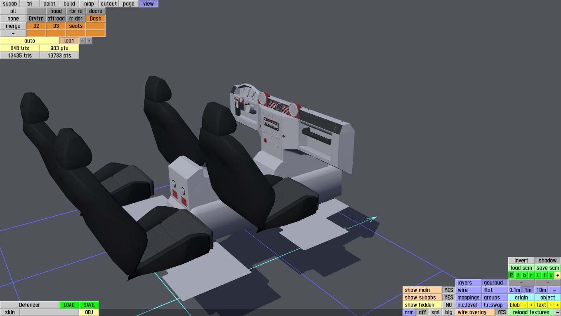Toggle the show hidden NO value
The height and width of the screenshot is (316, 561).
449,305
